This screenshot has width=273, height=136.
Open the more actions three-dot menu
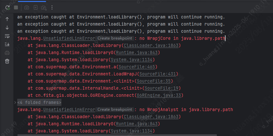click(52, 7)
